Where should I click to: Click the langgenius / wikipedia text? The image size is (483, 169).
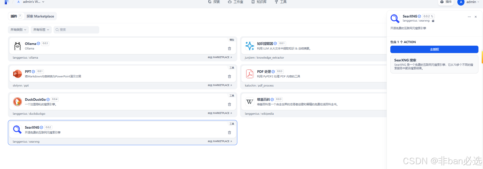(x=259, y=114)
